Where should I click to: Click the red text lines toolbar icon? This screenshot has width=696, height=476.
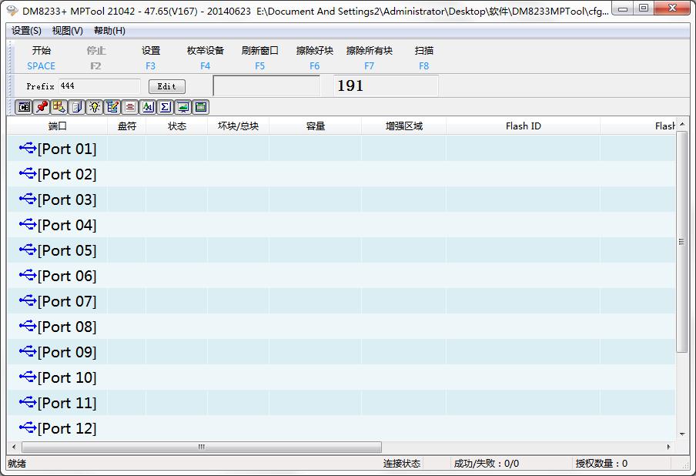pyautogui.click(x=130, y=107)
